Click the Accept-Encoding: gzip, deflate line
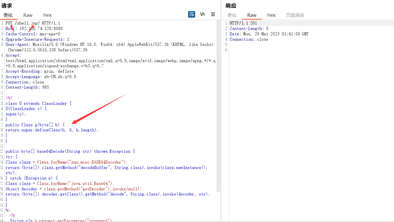 [40, 71]
